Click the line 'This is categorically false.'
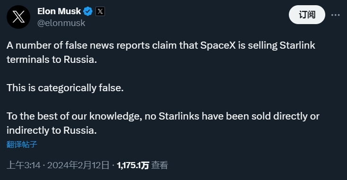Screen dimensions: 347x180 click(65, 88)
